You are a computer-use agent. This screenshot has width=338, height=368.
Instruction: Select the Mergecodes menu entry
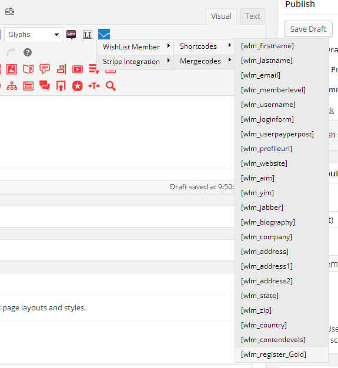pyautogui.click(x=205, y=61)
